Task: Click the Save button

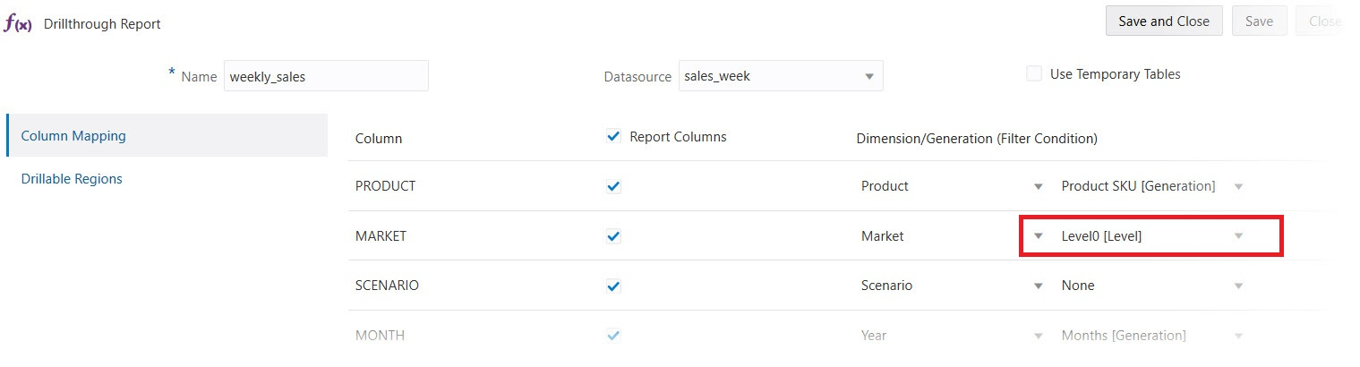Action: (x=1259, y=21)
